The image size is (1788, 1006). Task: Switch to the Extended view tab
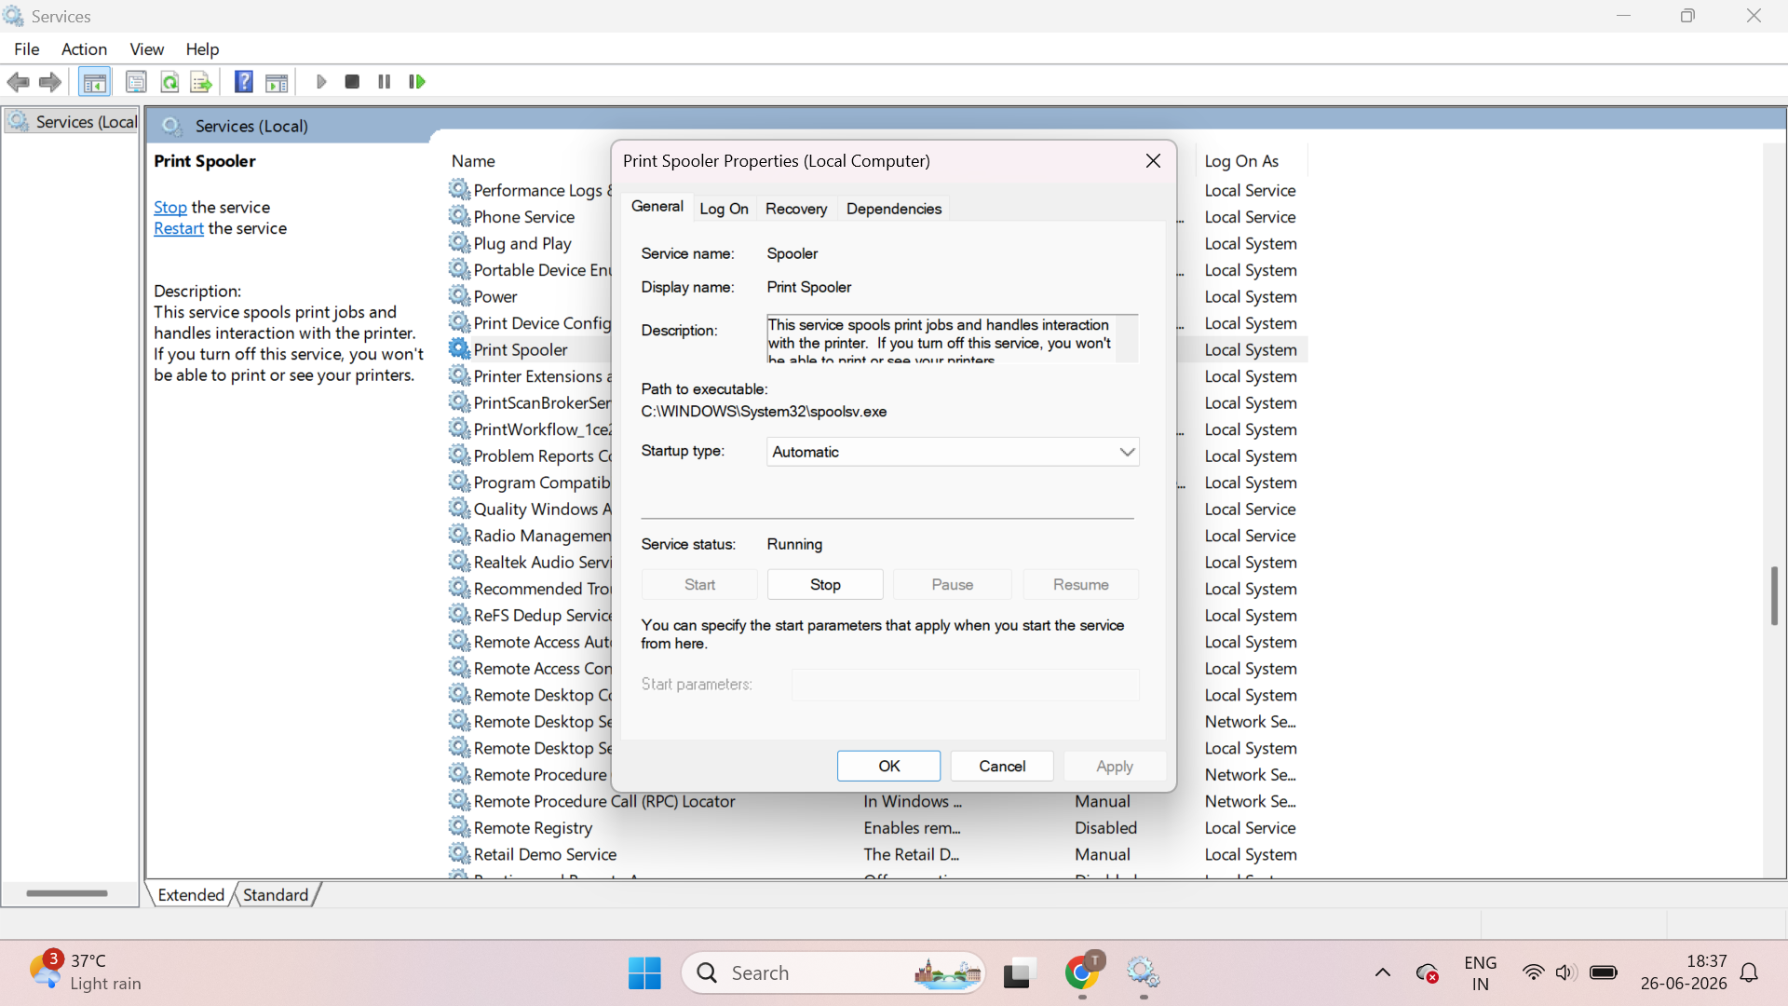click(191, 895)
